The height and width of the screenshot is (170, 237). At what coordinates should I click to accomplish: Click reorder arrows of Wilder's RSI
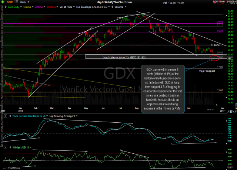click(x=10, y=147)
